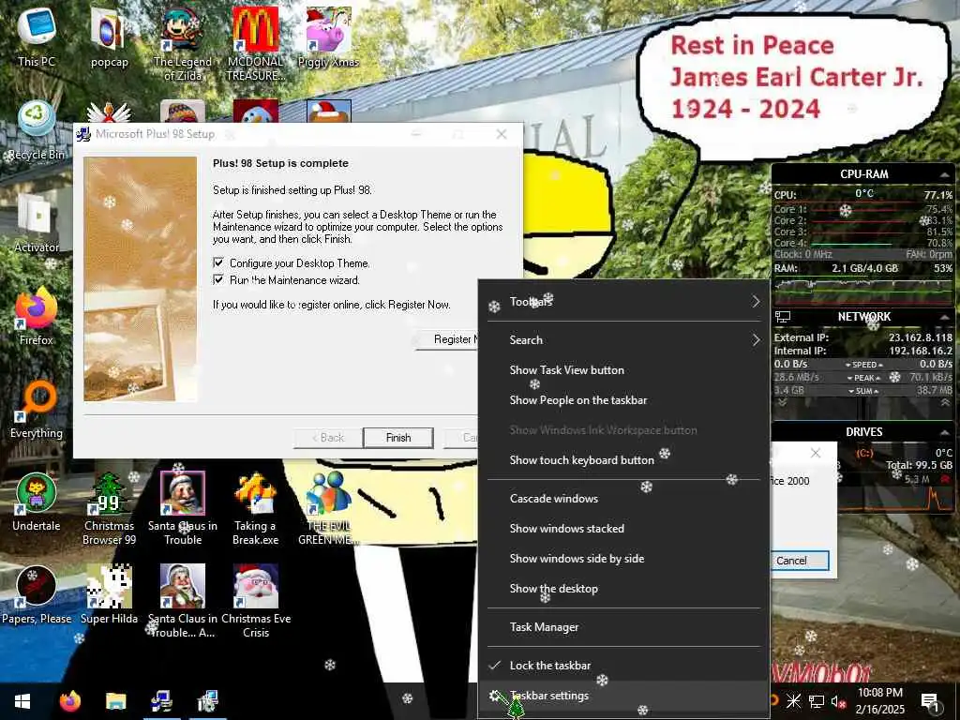Image resolution: width=960 pixels, height=720 pixels.
Task: Choose Show People on the taskbar
Action: (623, 399)
